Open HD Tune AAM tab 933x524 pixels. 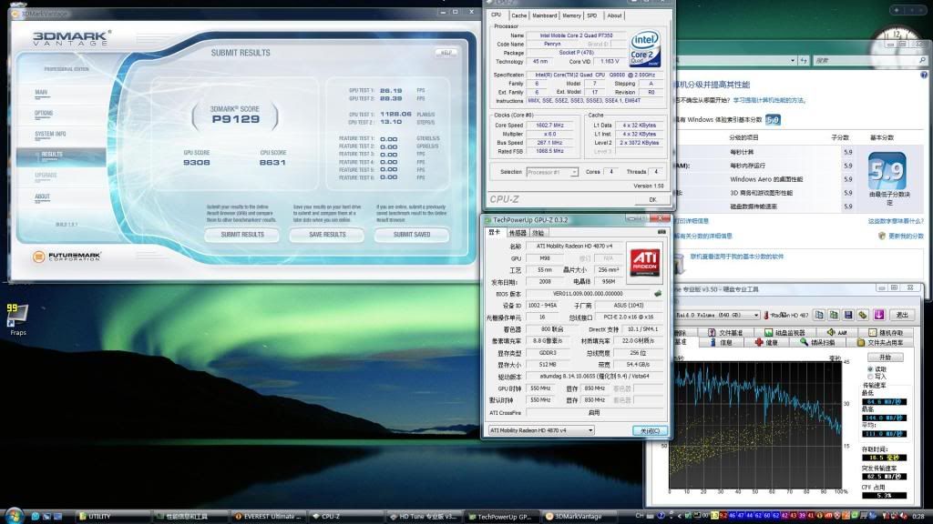pyautogui.click(x=836, y=333)
